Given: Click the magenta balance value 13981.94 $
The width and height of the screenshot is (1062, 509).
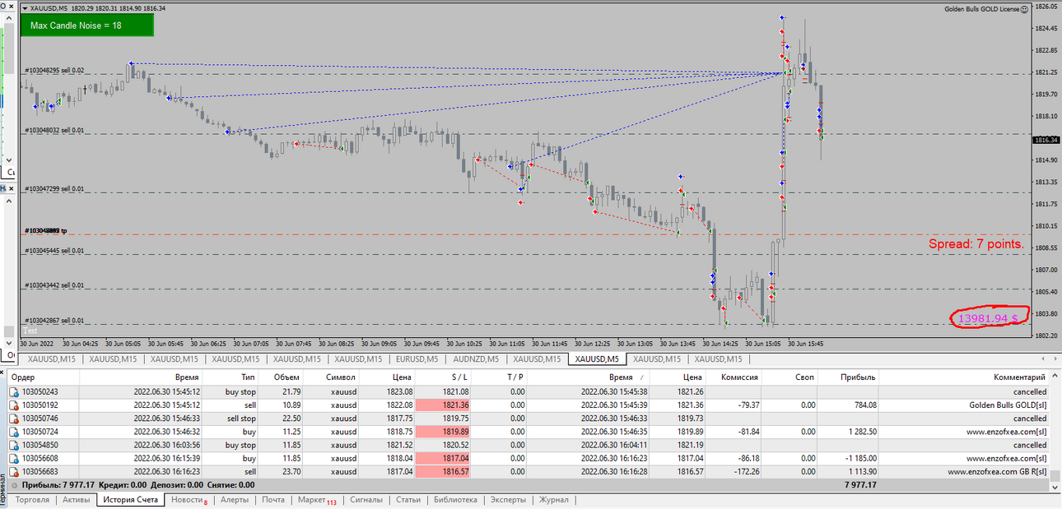Looking at the screenshot, I should click(x=988, y=317).
